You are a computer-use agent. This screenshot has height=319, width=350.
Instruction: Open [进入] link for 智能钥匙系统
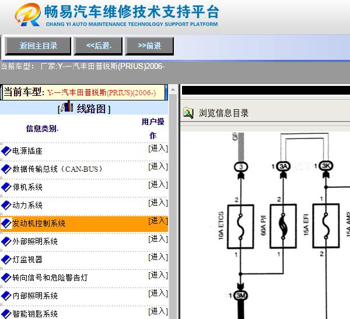(x=158, y=311)
